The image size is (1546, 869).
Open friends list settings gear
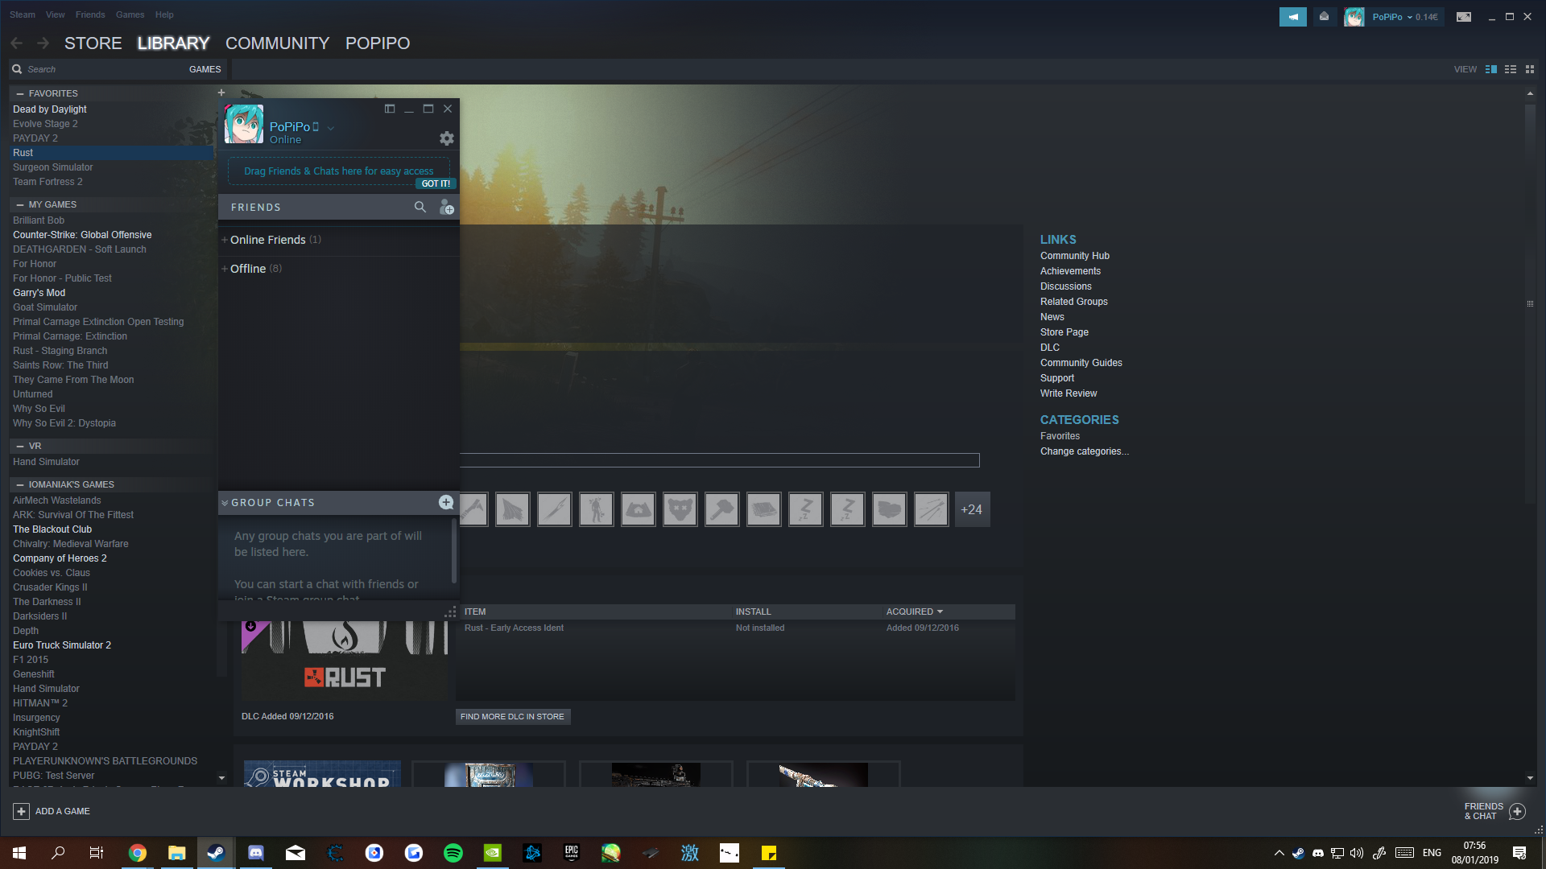coord(447,138)
